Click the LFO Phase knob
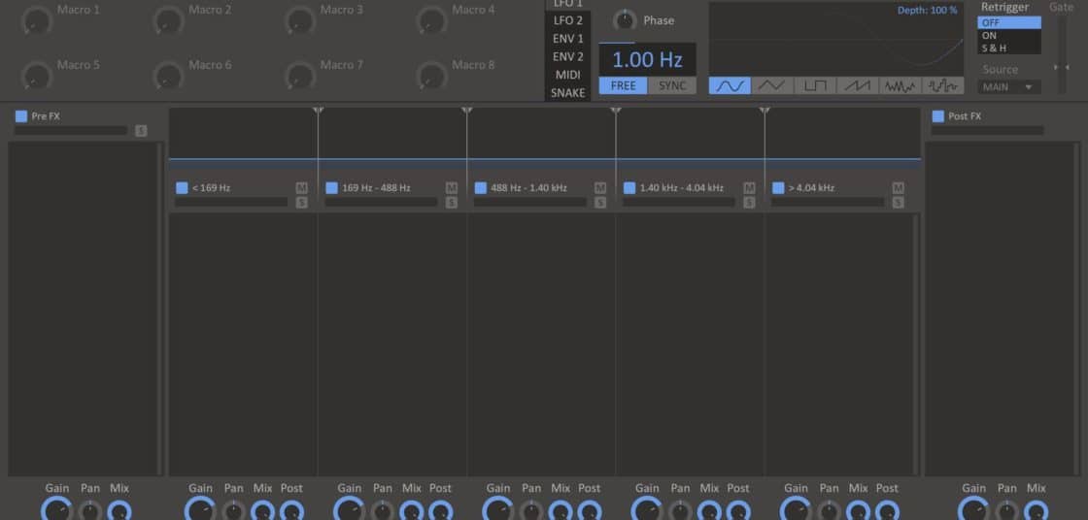 coord(626,20)
